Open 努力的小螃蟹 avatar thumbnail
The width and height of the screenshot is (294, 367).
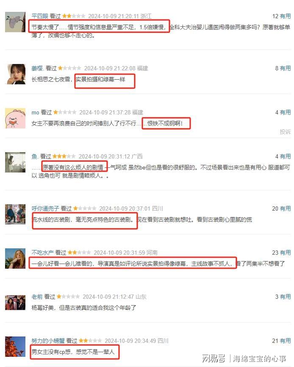click(15, 347)
